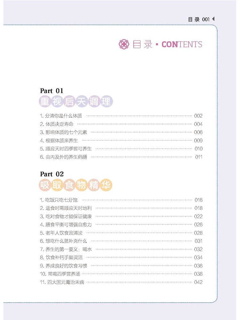The width and height of the screenshot is (240, 320).
Task: Click the Part 02 heading
Action: (x=52, y=174)
